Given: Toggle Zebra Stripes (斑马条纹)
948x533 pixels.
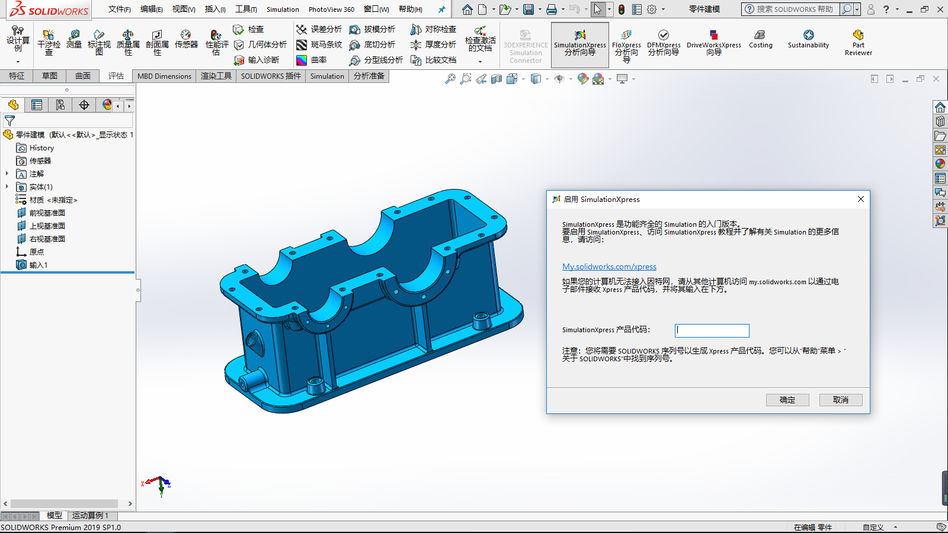Looking at the screenshot, I should [319, 44].
